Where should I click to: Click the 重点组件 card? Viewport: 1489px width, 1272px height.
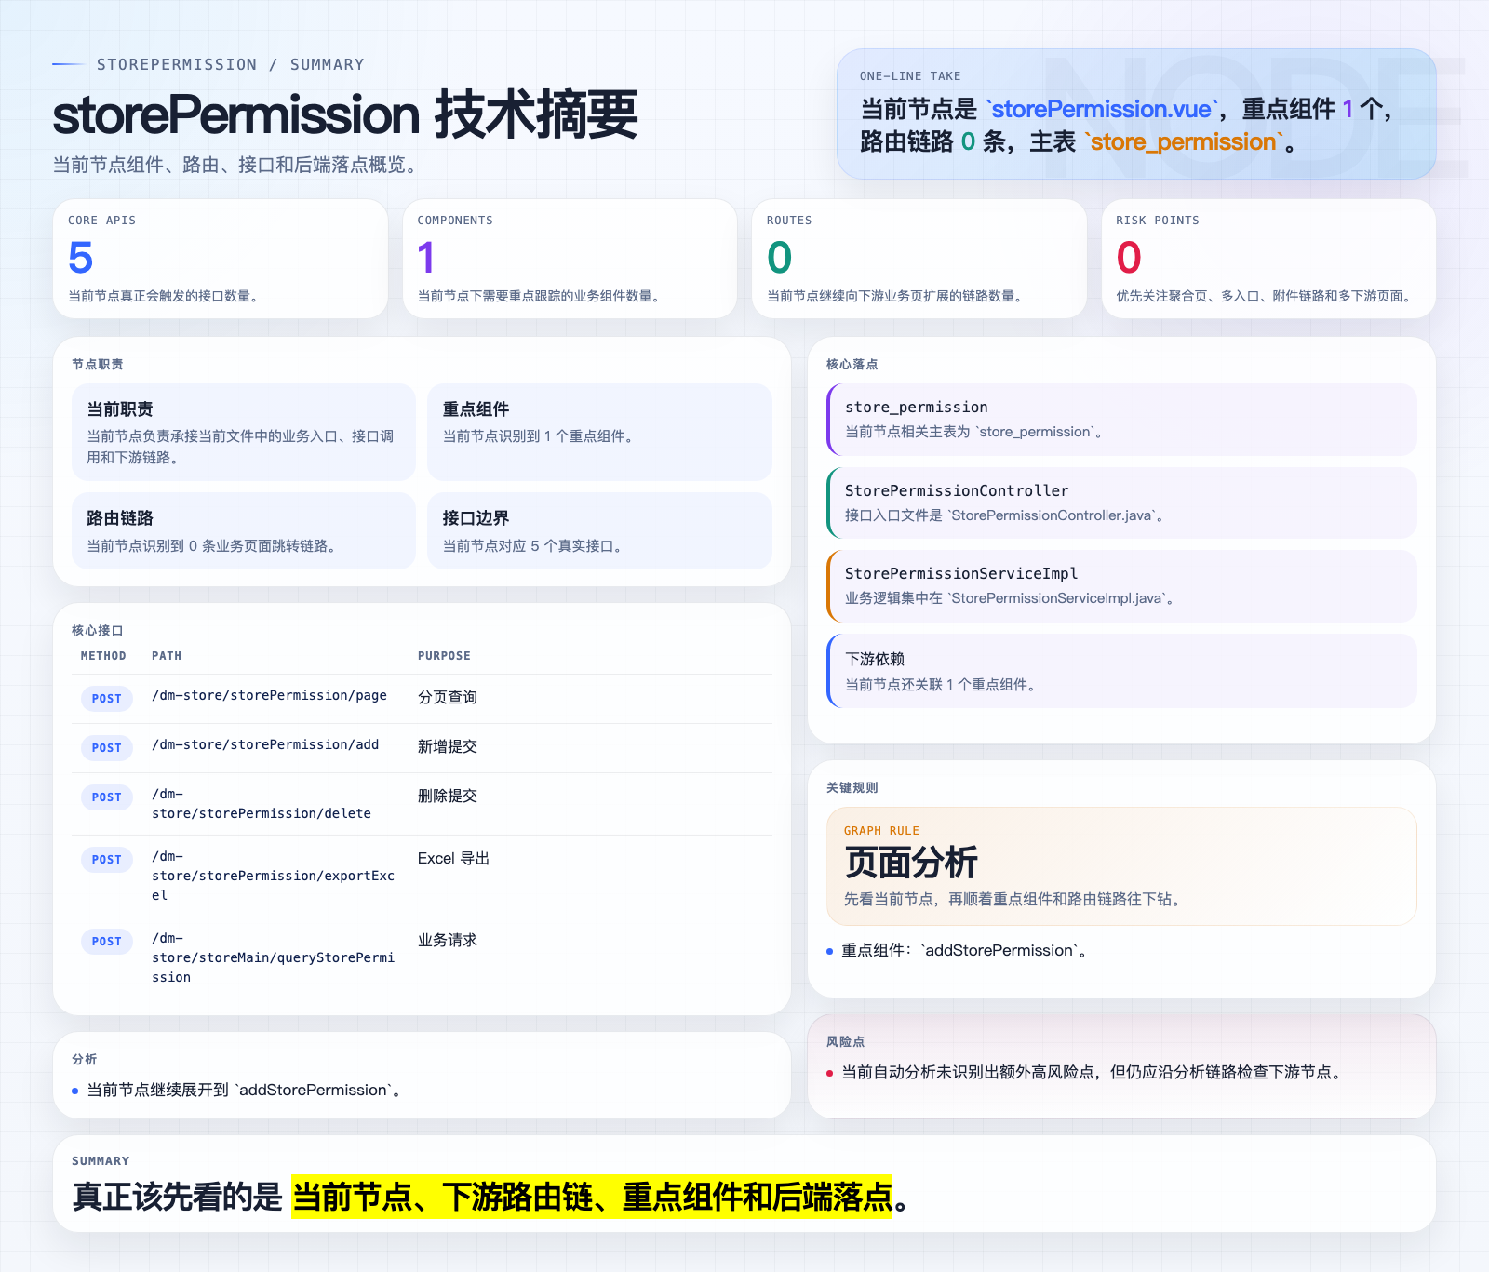600,433
